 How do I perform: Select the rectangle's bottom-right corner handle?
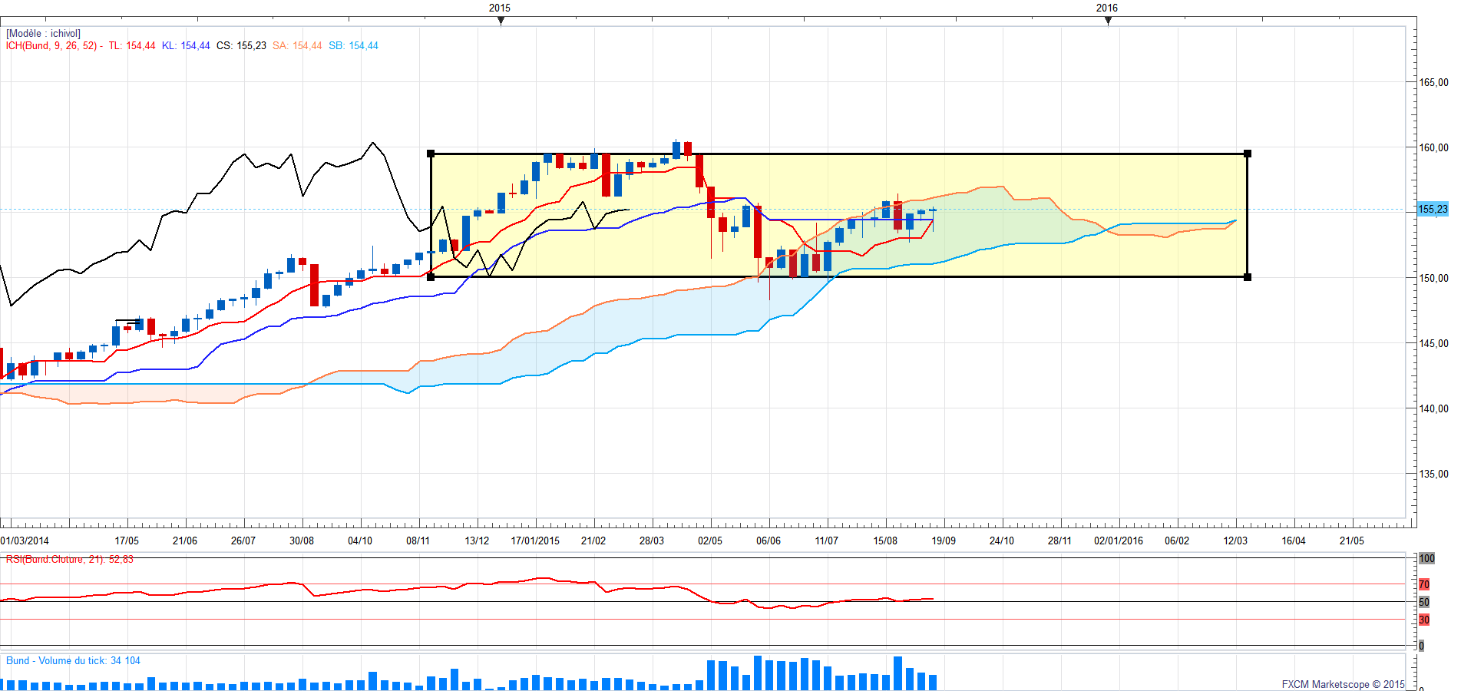[1248, 277]
